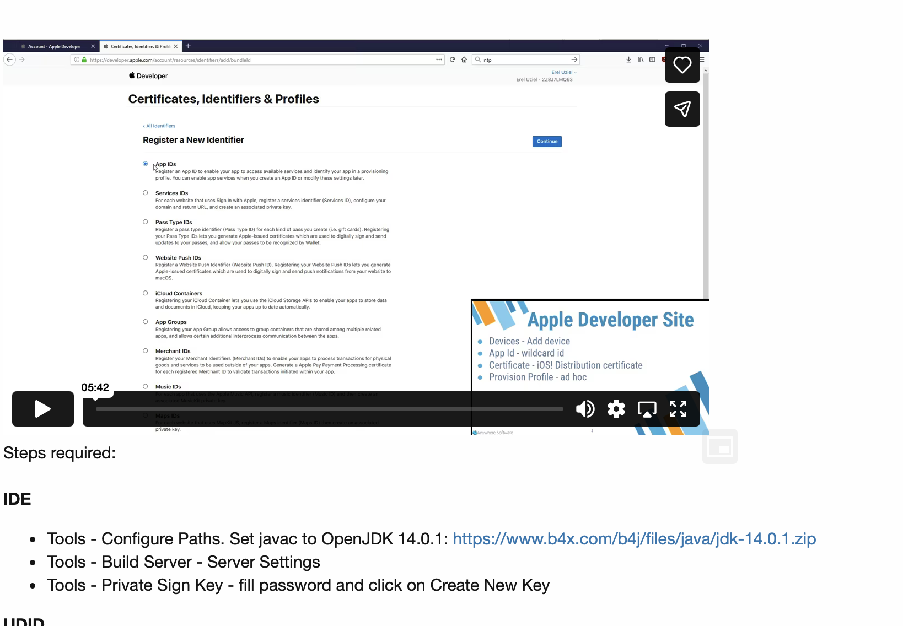Enter fullscreen mode on the video
The image size is (903, 626).
678,409
